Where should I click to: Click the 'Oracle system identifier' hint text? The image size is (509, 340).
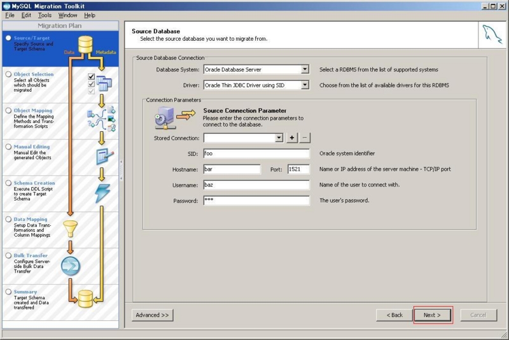click(347, 153)
